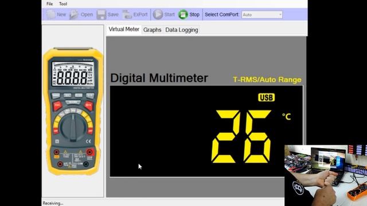Click the USB indicator badge
Image resolution: width=367 pixels, height=206 pixels.
(x=267, y=97)
